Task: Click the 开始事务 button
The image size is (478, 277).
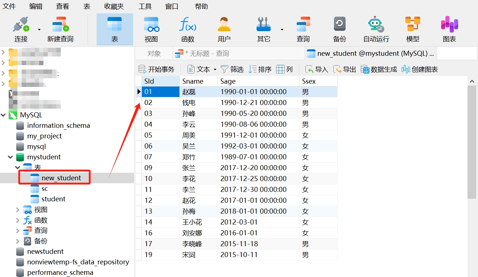Action: pyautogui.click(x=157, y=69)
